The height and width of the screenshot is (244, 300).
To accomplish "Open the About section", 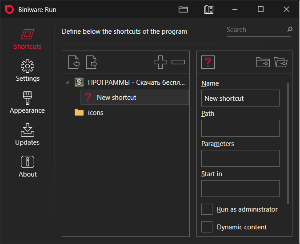I will click(x=28, y=167).
